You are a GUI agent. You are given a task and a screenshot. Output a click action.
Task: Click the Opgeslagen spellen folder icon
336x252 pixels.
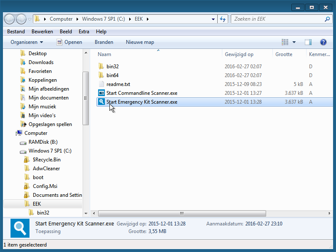click(x=23, y=124)
